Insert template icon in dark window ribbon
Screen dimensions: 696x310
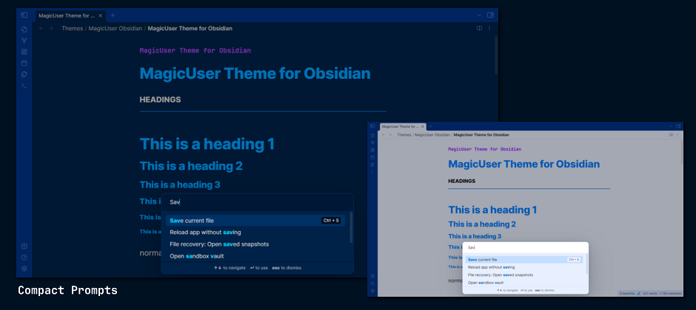[x=24, y=75]
